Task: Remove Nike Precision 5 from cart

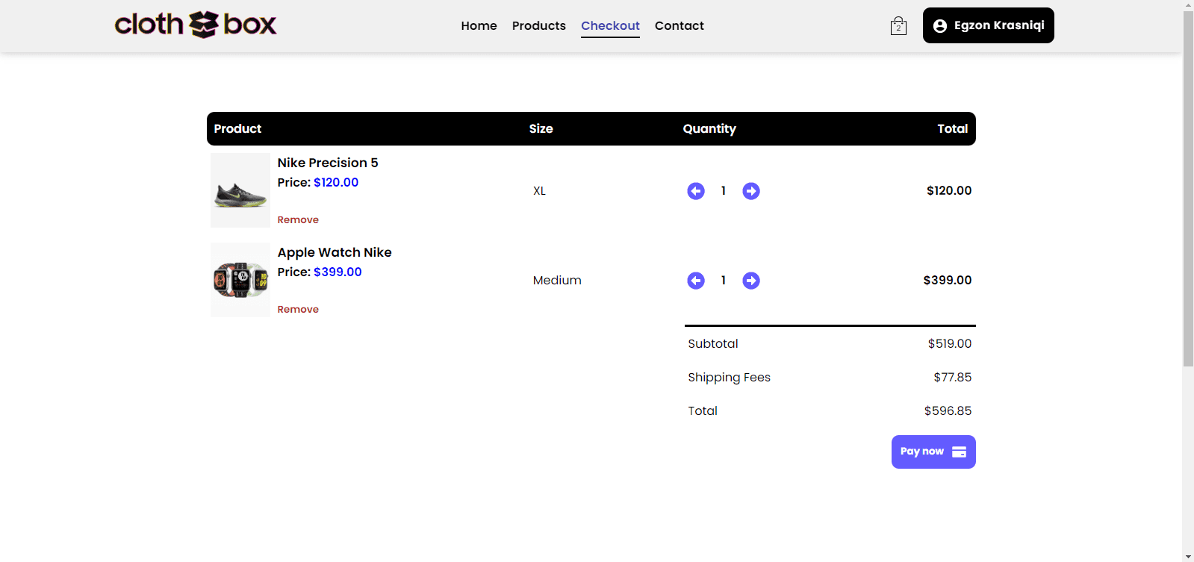Action: tap(298, 219)
